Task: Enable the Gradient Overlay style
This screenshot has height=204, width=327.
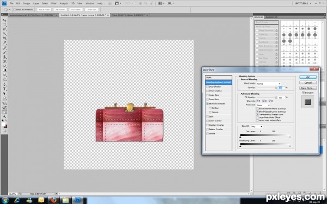Action: pyautogui.click(x=208, y=125)
